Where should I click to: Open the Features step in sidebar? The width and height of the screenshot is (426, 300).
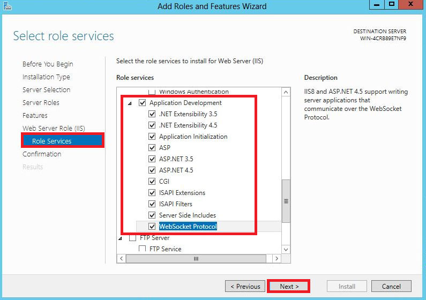click(35, 115)
